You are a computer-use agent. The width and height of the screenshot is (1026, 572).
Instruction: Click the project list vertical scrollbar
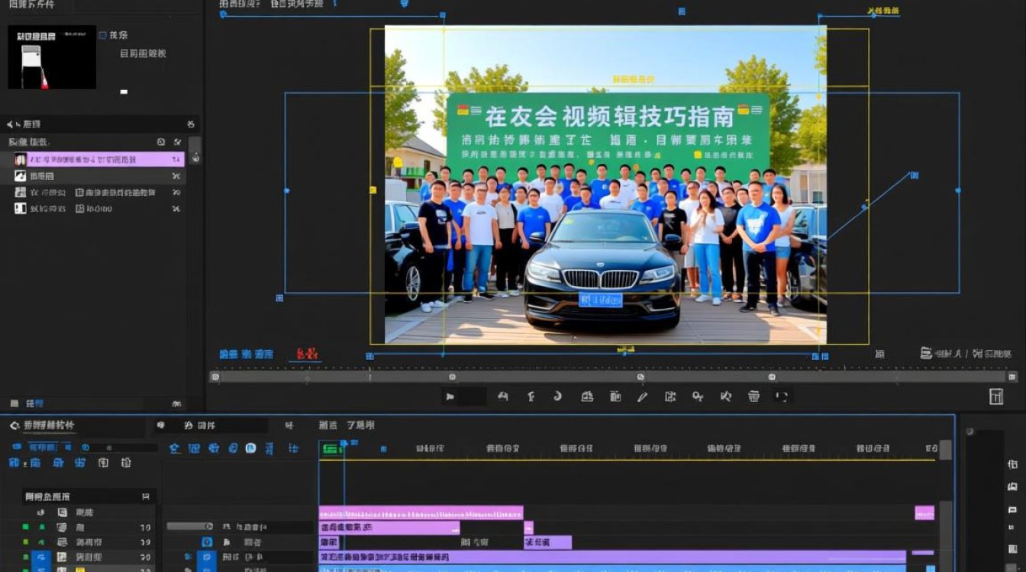pyautogui.click(x=195, y=150)
